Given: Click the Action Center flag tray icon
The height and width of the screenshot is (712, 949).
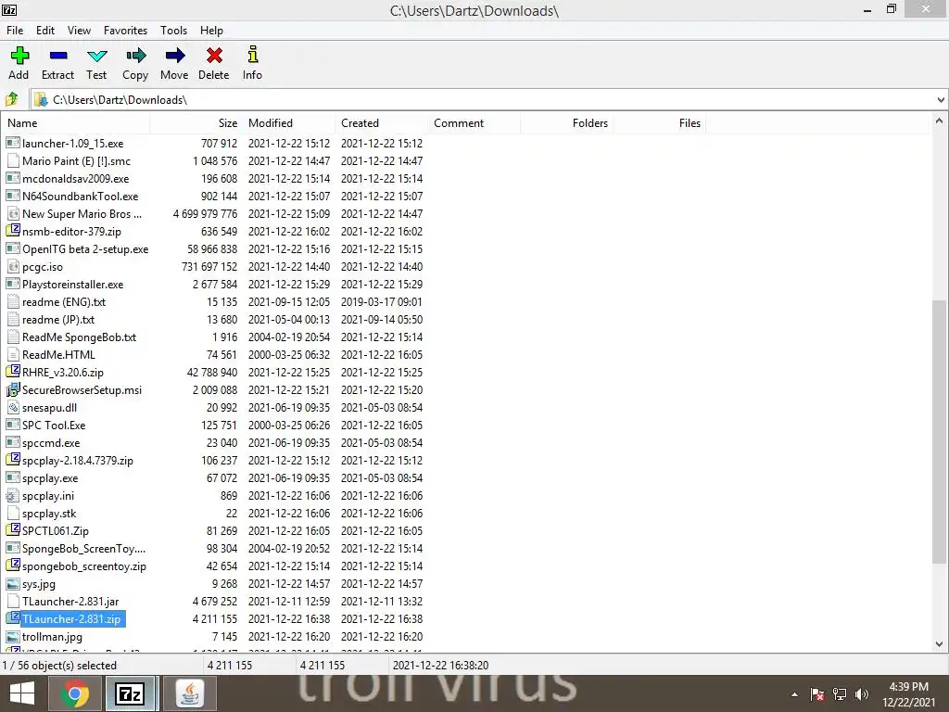Looking at the screenshot, I should (x=817, y=694).
